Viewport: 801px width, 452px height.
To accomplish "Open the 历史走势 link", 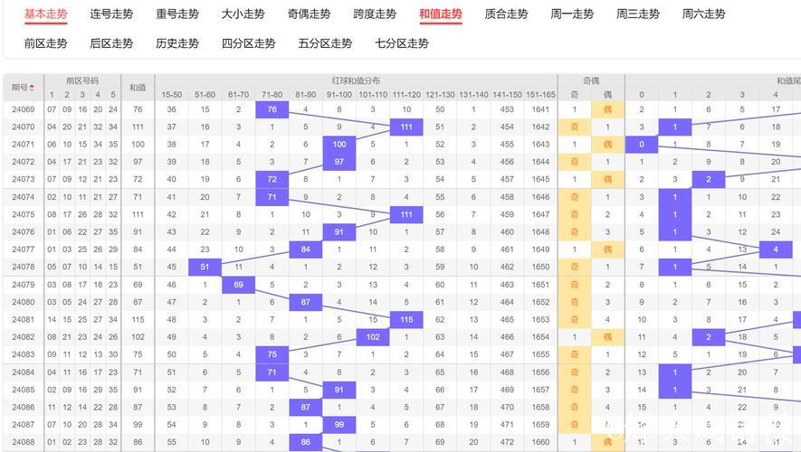I will (x=177, y=43).
